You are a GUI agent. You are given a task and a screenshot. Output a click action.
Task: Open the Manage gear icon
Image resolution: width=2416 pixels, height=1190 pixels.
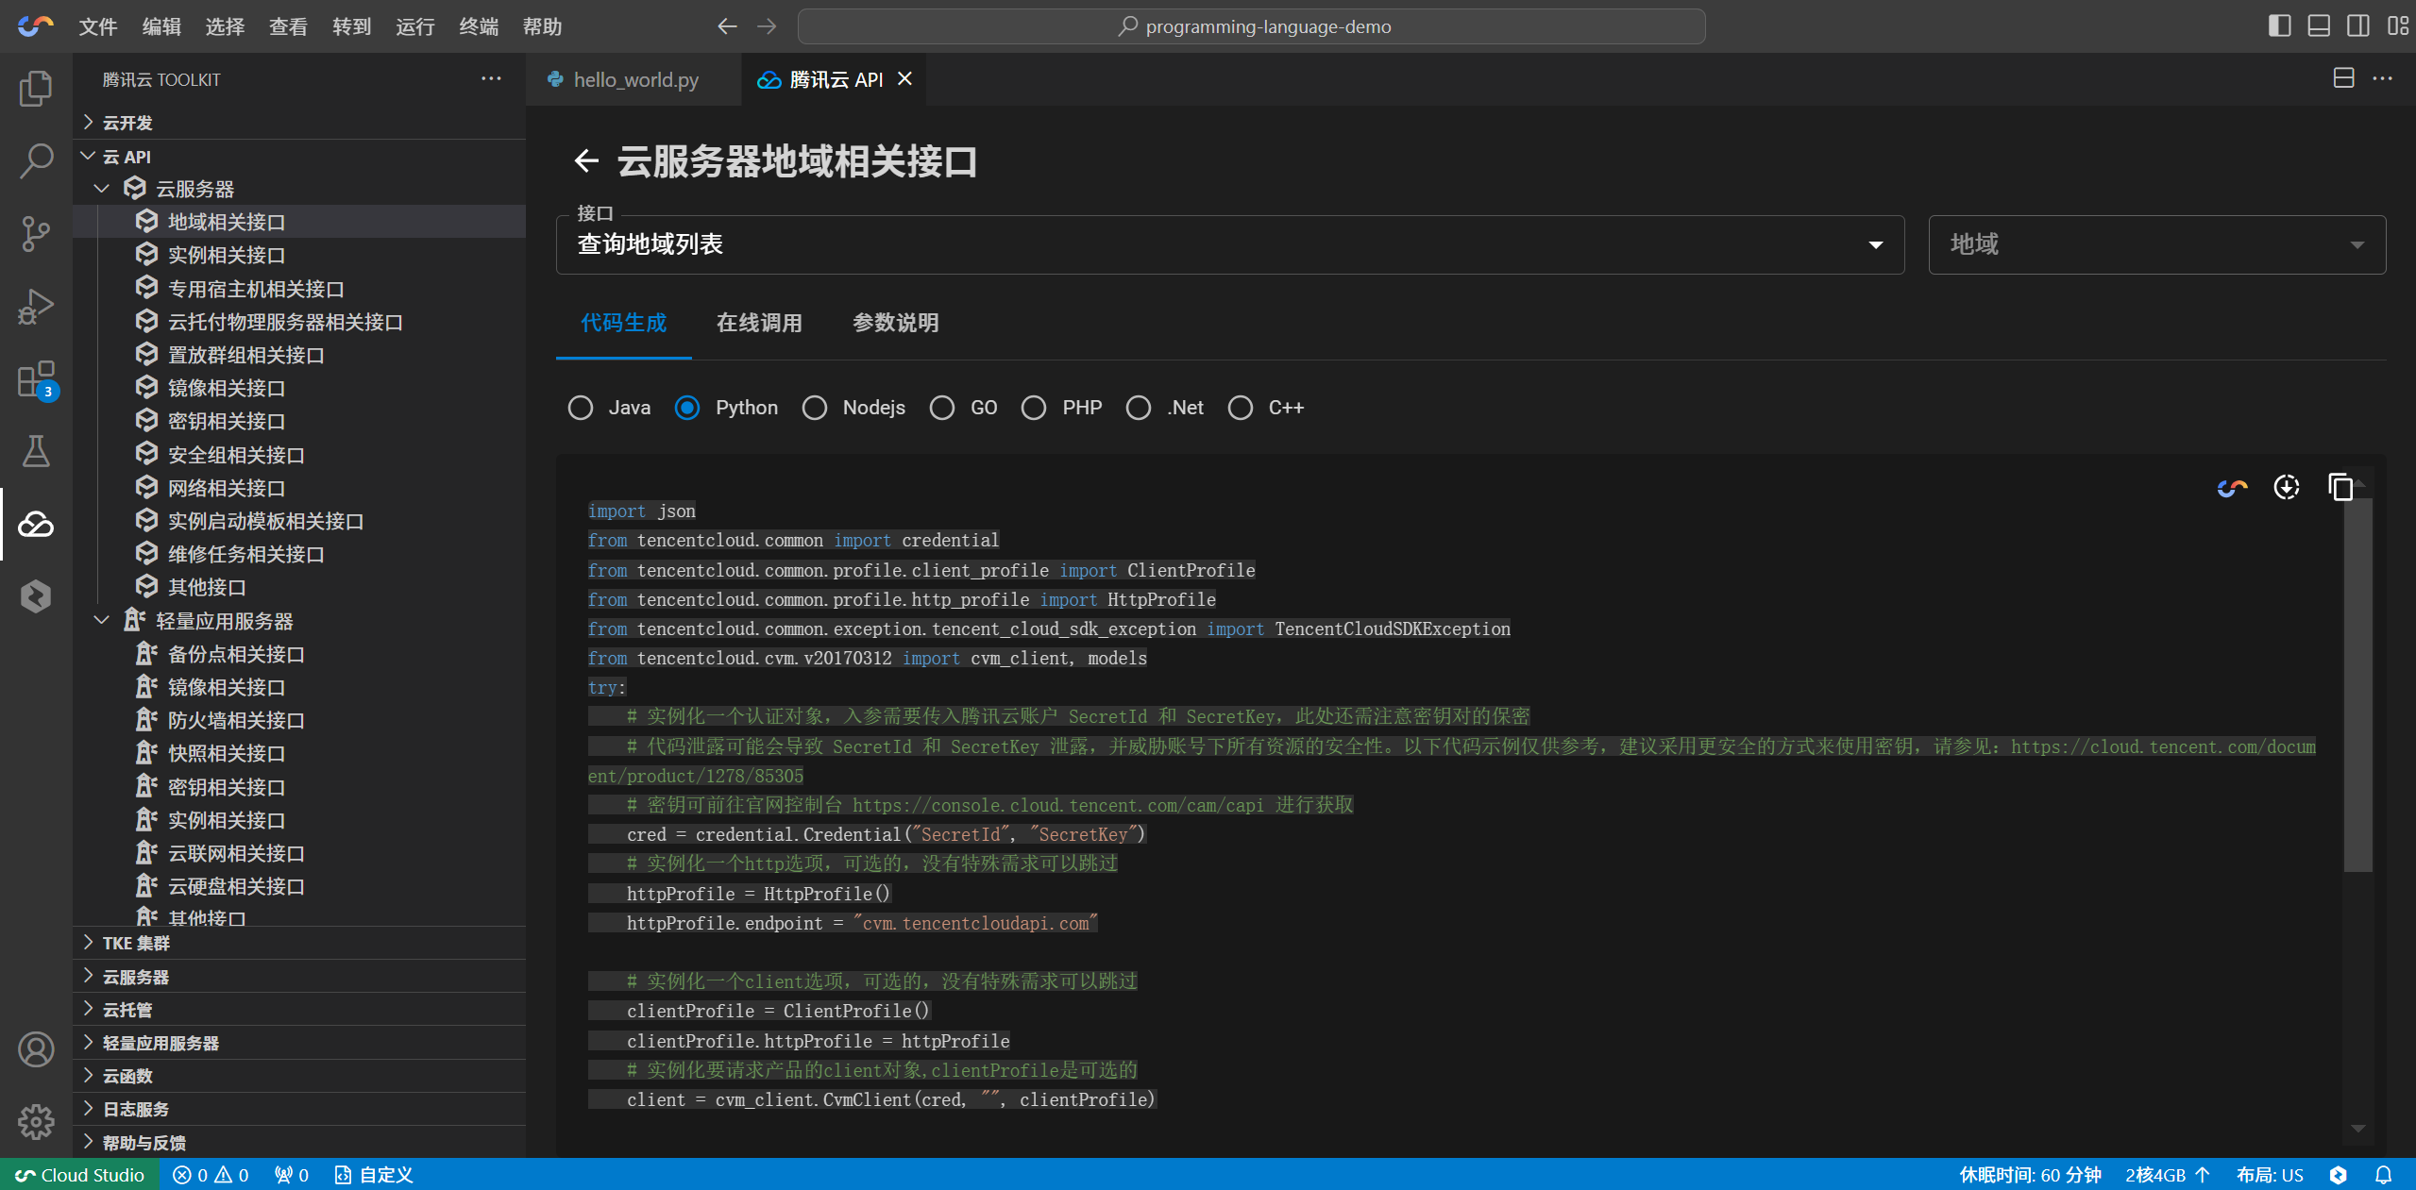36,1122
